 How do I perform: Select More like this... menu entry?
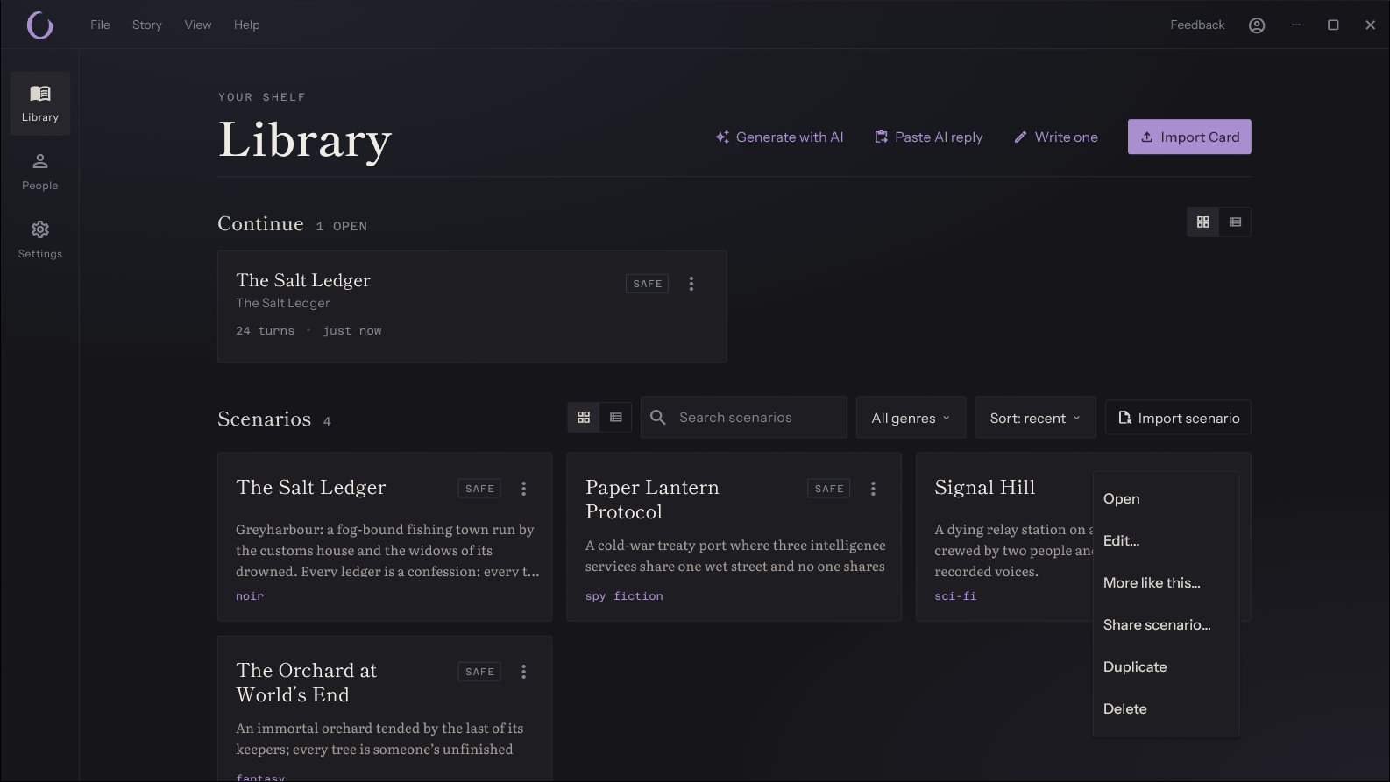1167,583
